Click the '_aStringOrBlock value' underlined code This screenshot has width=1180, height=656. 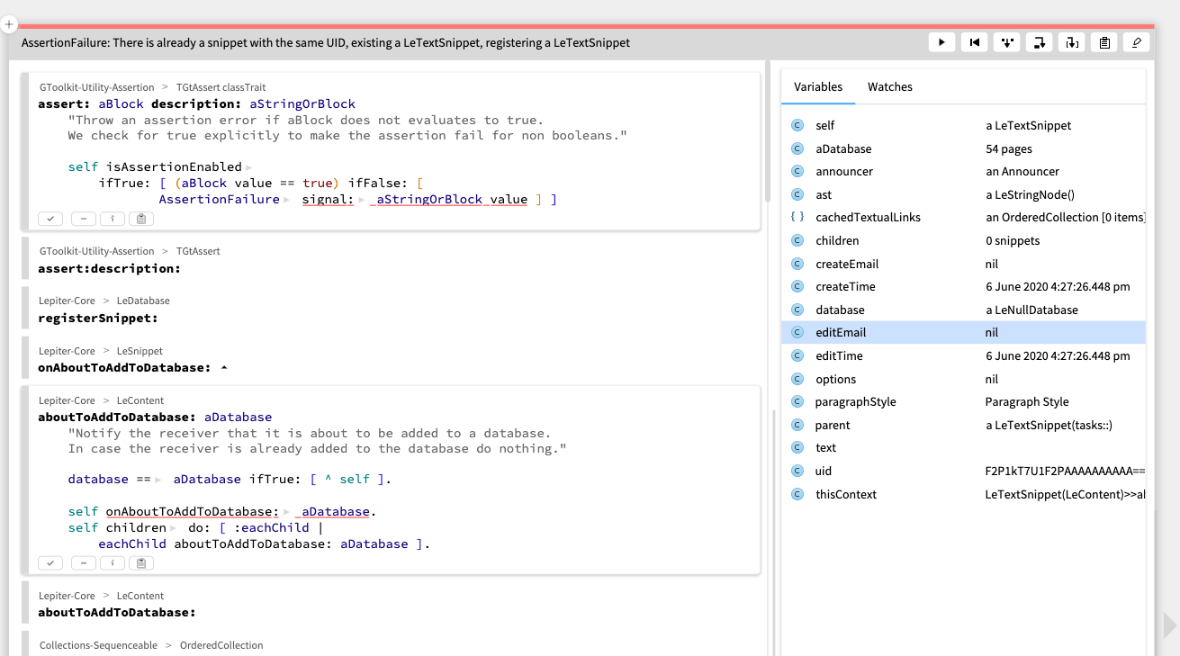447,199
